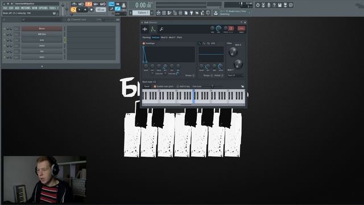Switch to the Panning envelope tab
The image size is (364, 205).
[146, 38]
